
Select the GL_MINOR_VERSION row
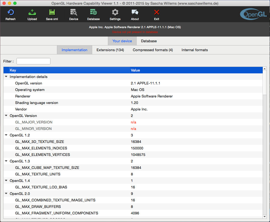pyautogui.click(x=133, y=129)
